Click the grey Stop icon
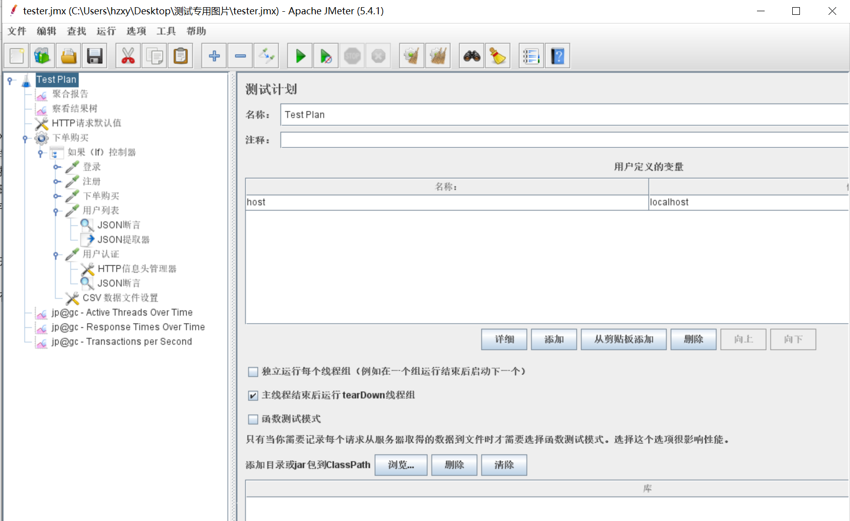 coord(352,56)
